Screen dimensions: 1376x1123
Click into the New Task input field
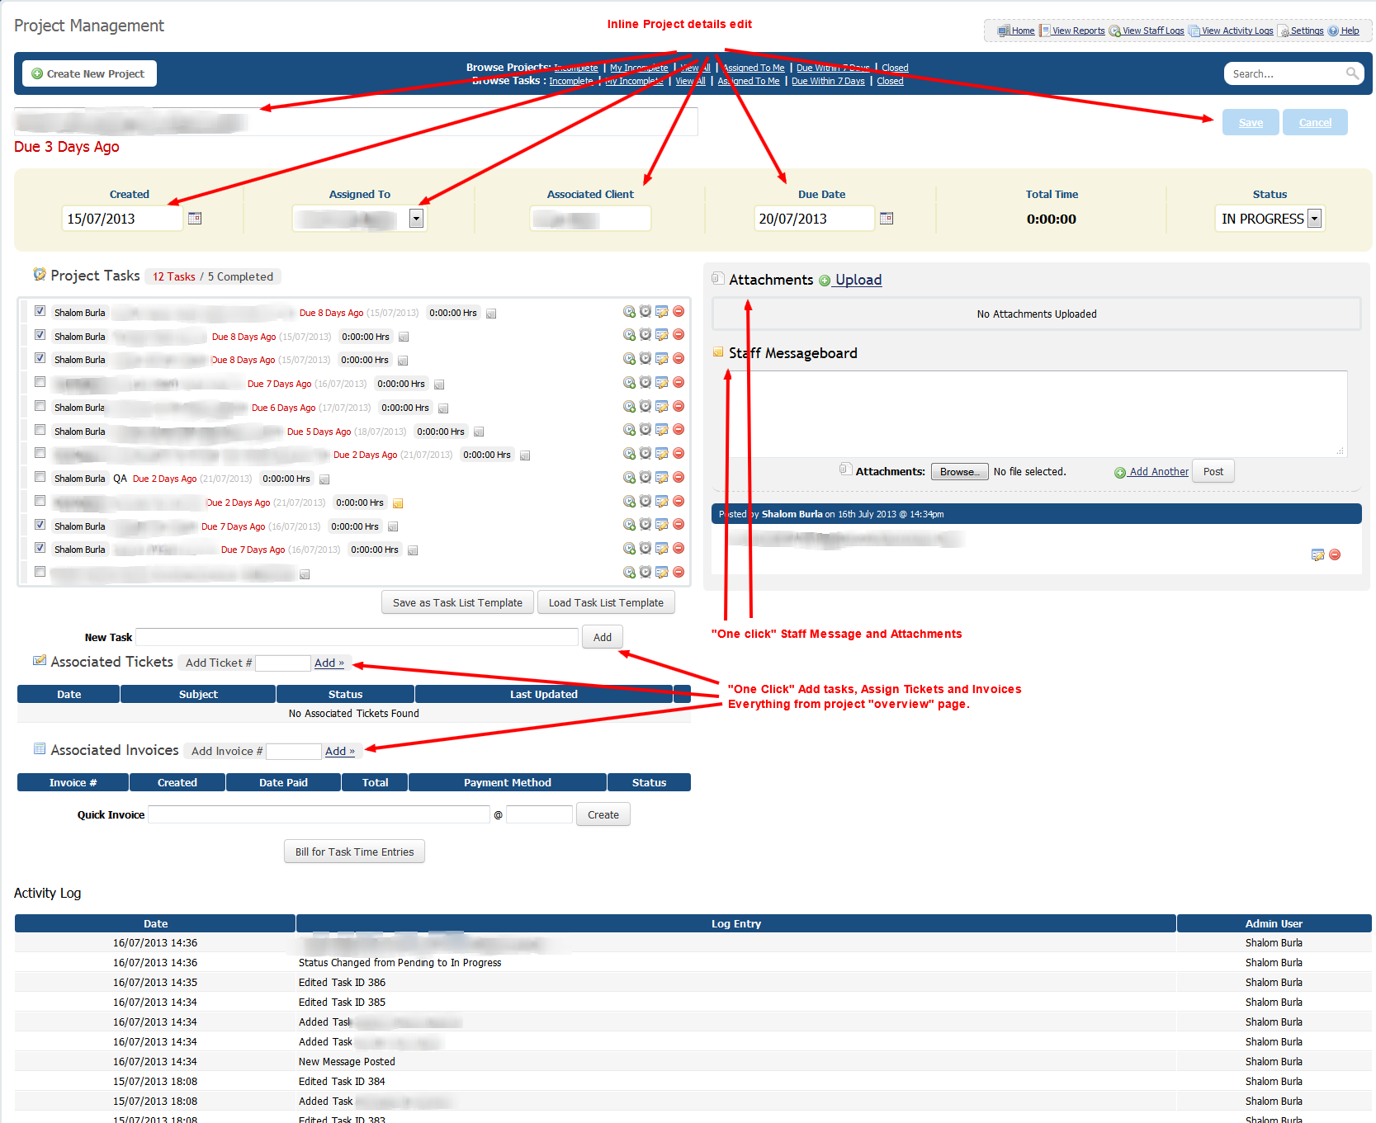pos(357,637)
